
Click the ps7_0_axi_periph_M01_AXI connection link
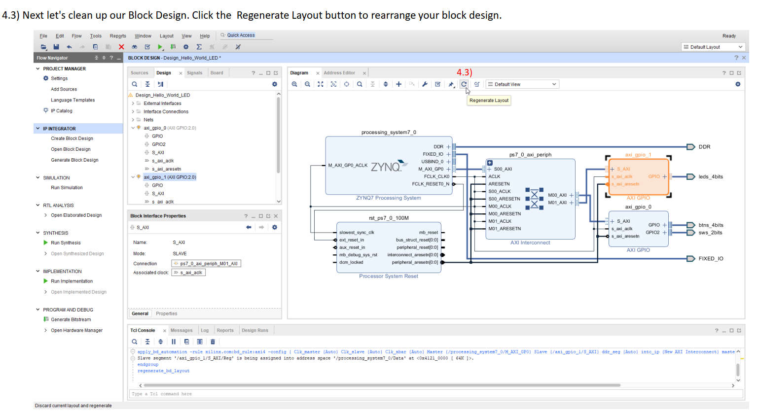[206, 264]
